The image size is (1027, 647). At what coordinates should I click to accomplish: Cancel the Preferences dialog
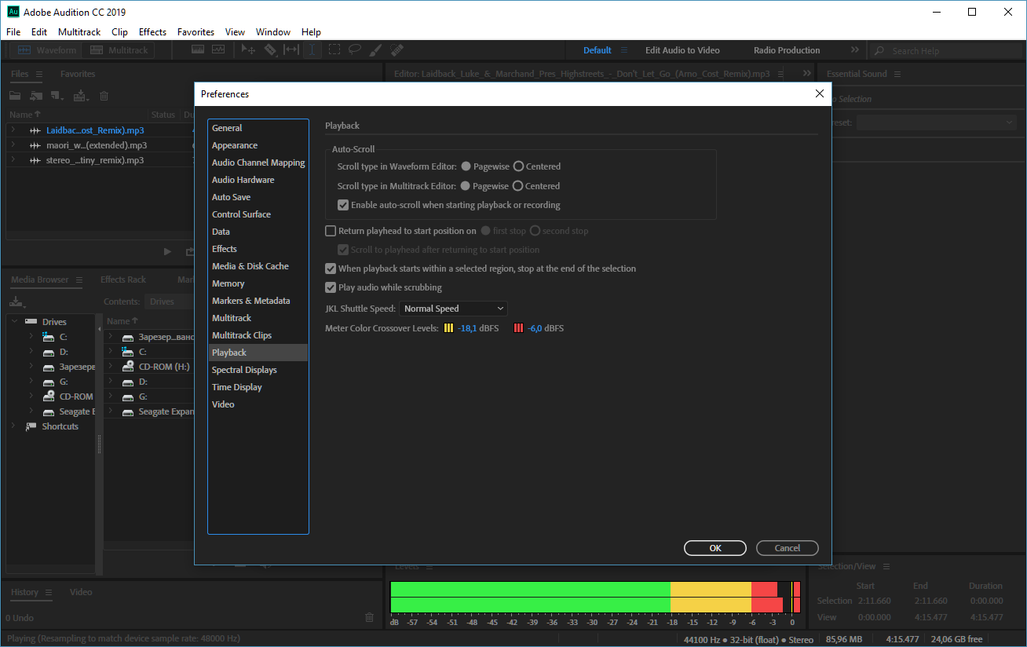pyautogui.click(x=788, y=548)
